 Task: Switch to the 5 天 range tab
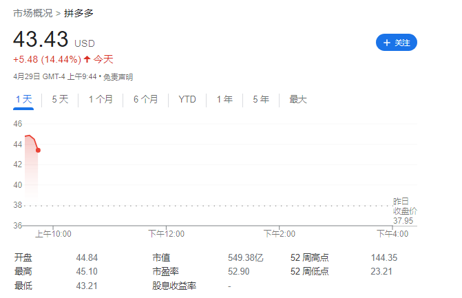60,99
